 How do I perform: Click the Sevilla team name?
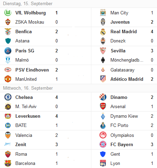pyautogui.click(x=118, y=51)
